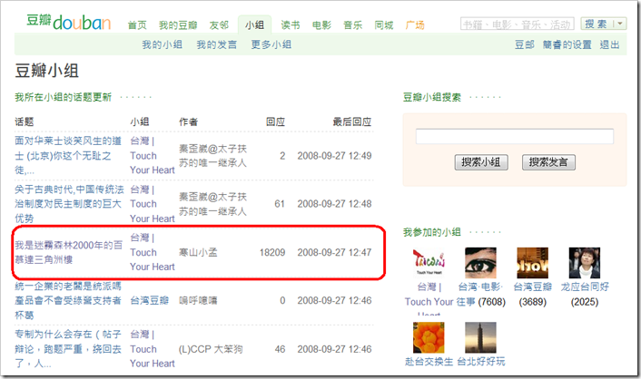Click the 搜索发言 button
Viewport: 641px width, 379px height.
[548, 162]
